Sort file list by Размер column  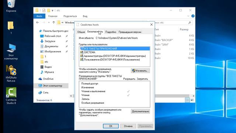184,30
